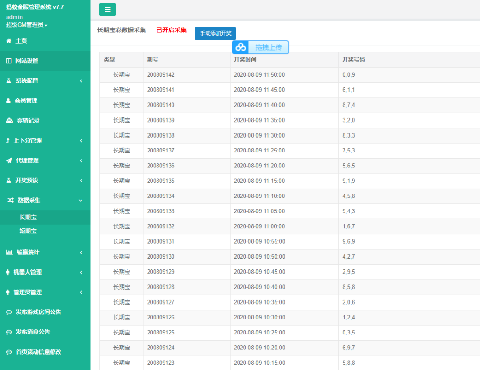Click the car icon beside 竞猜记录
The width and height of the screenshot is (480, 370).
(x=9, y=121)
